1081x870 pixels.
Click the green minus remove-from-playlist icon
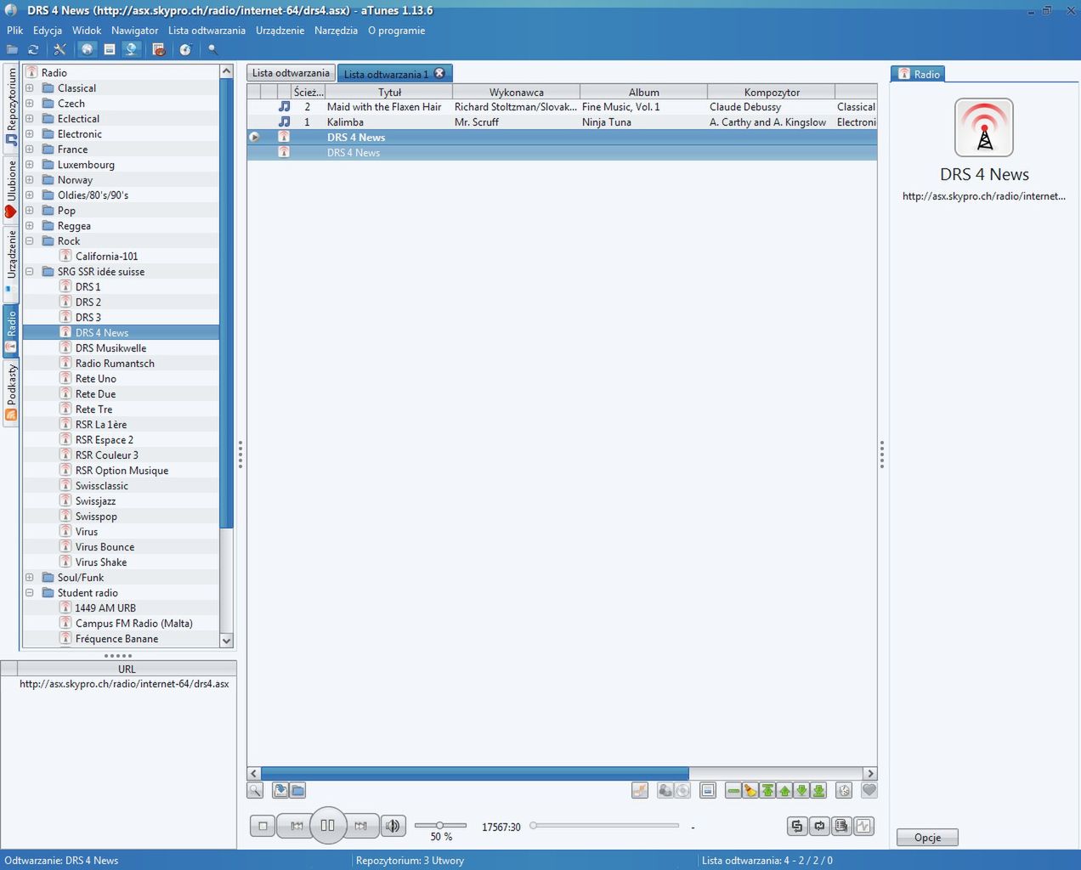[x=733, y=790]
